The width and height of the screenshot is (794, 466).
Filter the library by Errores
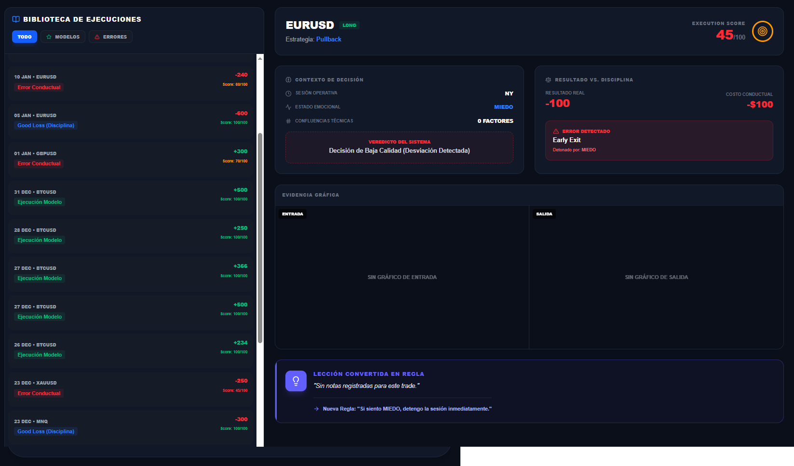(110, 37)
